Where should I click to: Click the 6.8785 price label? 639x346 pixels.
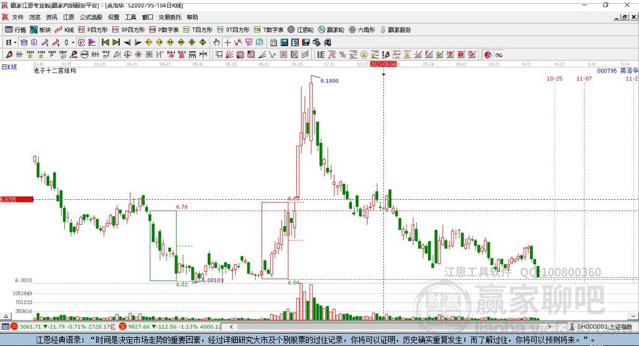click(17, 199)
